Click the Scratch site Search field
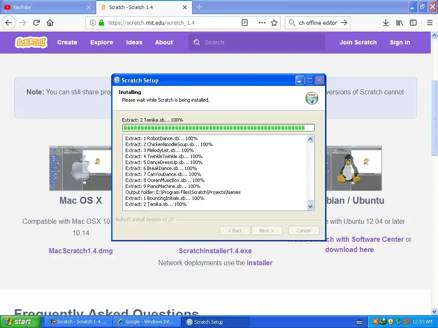 click(x=257, y=42)
